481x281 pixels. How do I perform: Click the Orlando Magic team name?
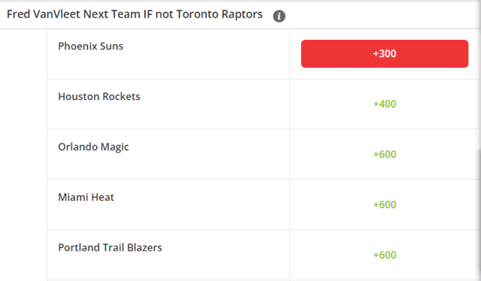coord(93,147)
